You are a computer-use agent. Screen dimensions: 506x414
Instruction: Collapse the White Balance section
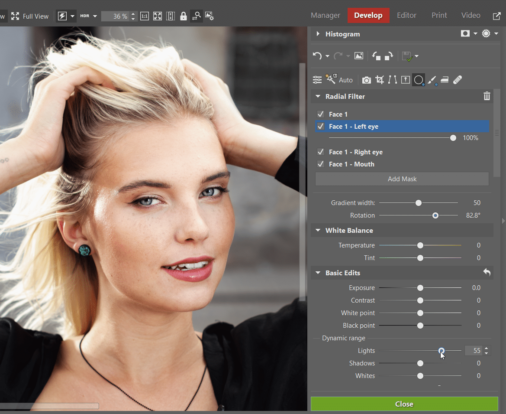(318, 230)
